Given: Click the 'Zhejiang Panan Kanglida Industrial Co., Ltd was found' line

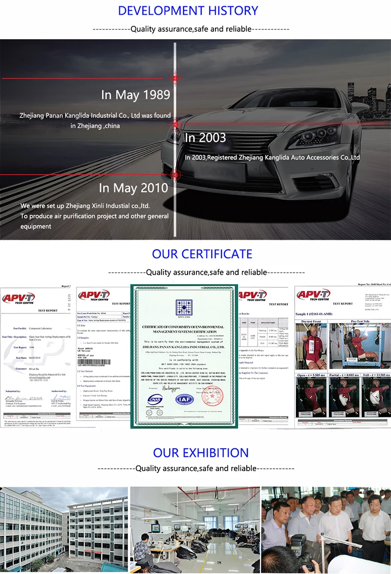Looking at the screenshot, I should 95,115.
